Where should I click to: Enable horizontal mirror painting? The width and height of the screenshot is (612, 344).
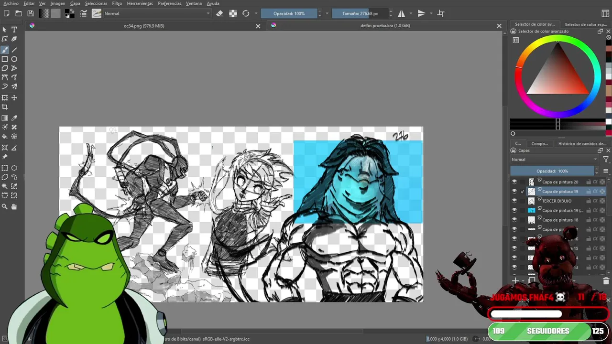click(402, 13)
